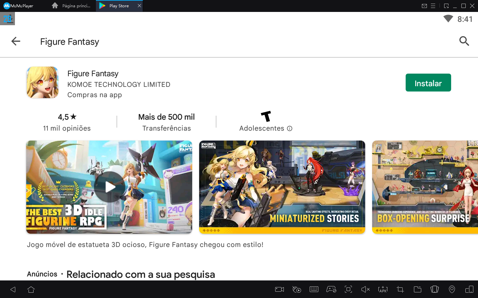Click the Android home button
The width and height of the screenshot is (478, 298).
point(31,289)
